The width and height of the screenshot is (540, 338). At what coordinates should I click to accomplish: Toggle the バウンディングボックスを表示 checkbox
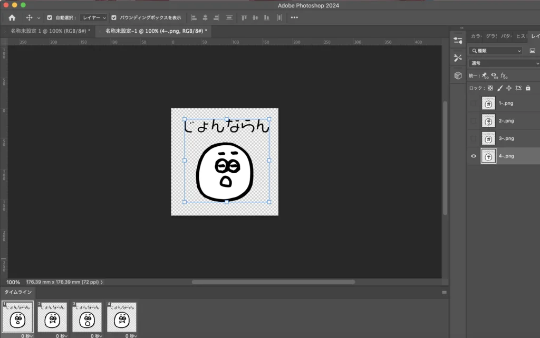(114, 17)
